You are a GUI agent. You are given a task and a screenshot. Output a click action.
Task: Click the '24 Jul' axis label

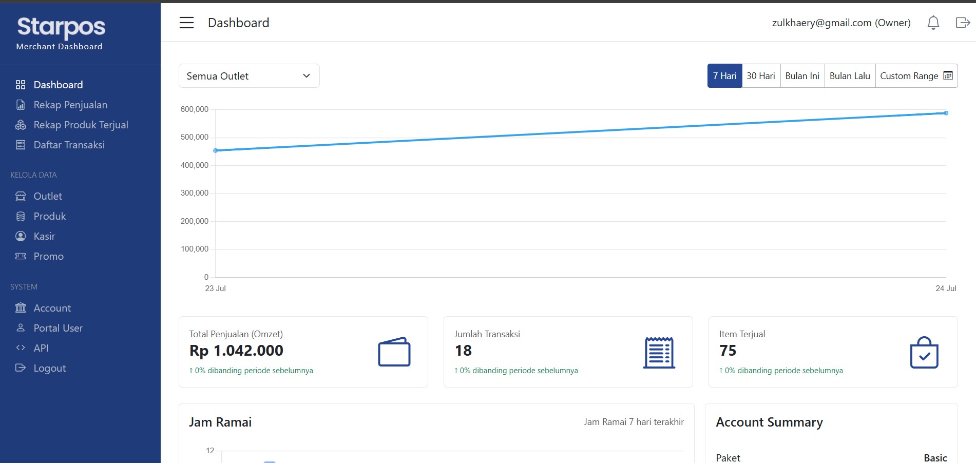coord(946,288)
